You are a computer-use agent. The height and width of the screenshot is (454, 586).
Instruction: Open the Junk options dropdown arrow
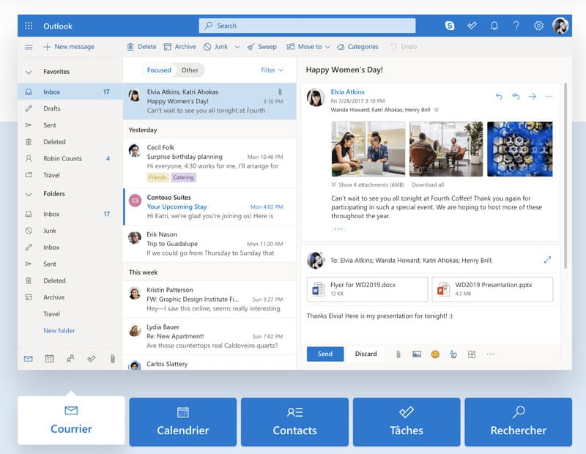point(237,47)
